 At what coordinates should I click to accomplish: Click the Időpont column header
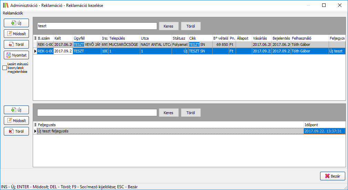click(324, 124)
